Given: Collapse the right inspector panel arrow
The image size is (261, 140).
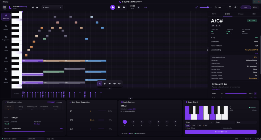Looking at the screenshot, I should 208,50.
